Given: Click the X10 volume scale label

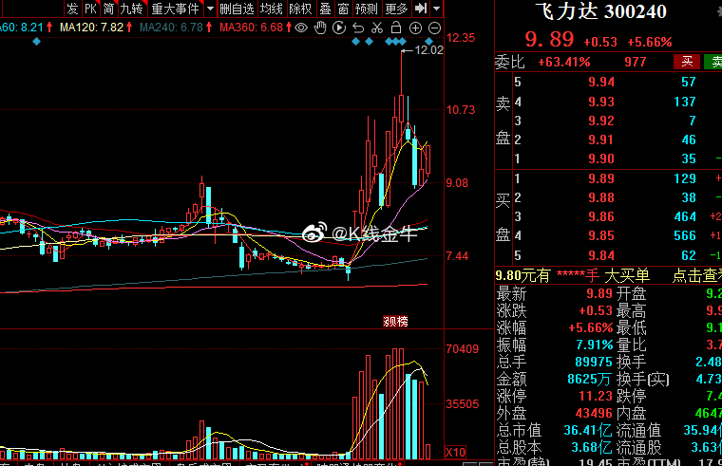Looking at the screenshot, I should [457, 451].
